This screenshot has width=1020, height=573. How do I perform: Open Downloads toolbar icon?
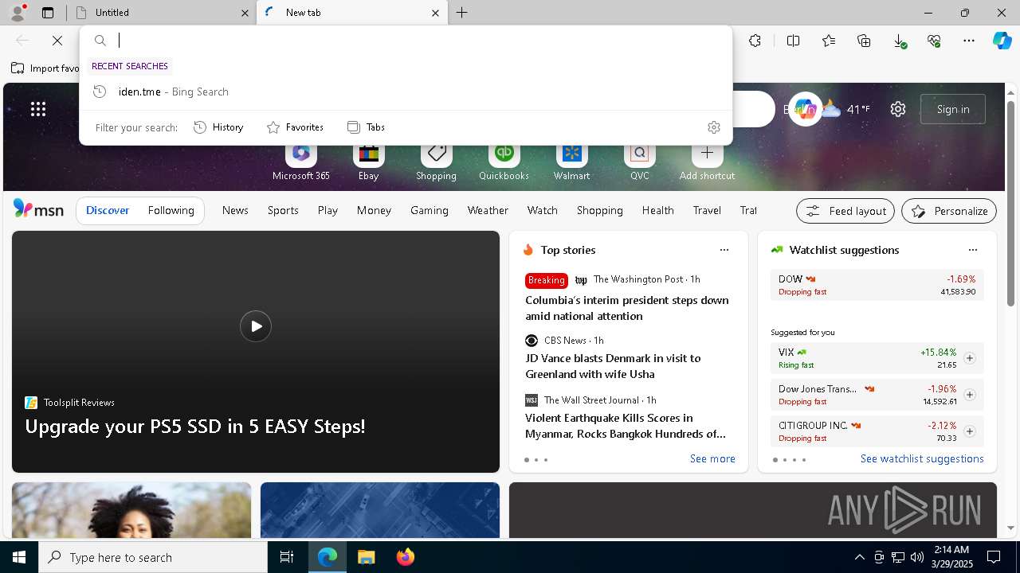[x=899, y=41]
